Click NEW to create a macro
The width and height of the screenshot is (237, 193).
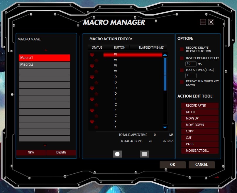(31, 152)
